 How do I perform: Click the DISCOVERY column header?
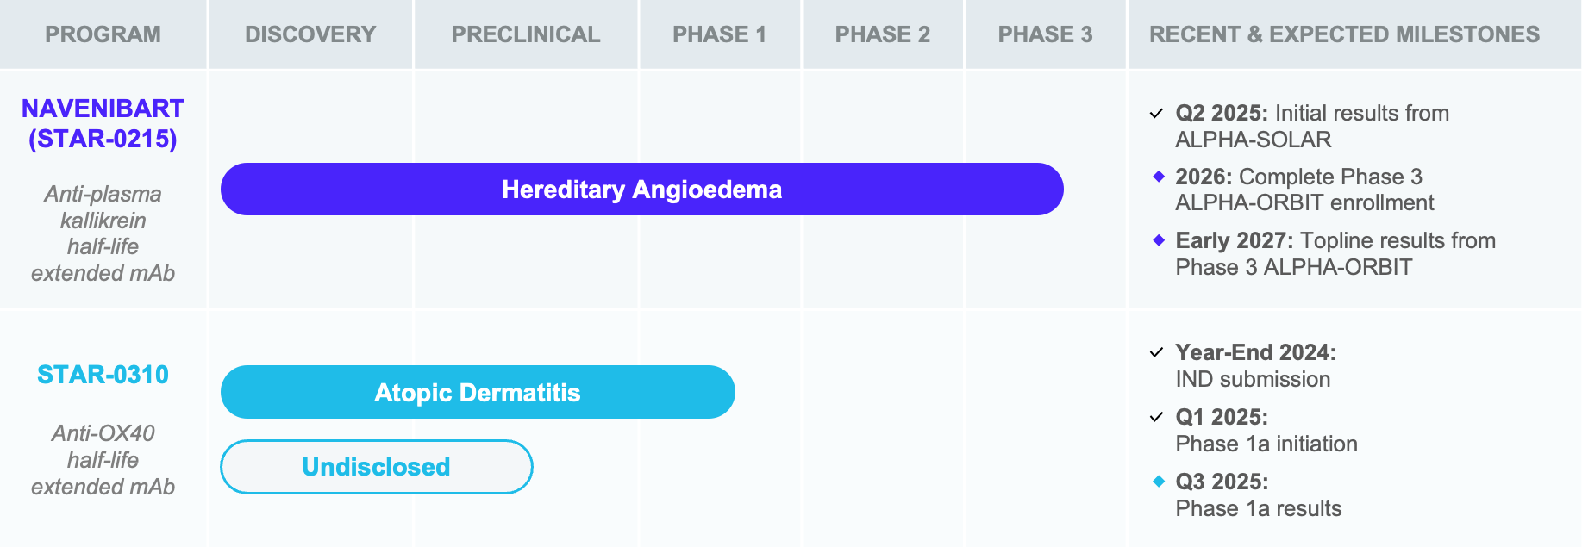pyautogui.click(x=310, y=34)
